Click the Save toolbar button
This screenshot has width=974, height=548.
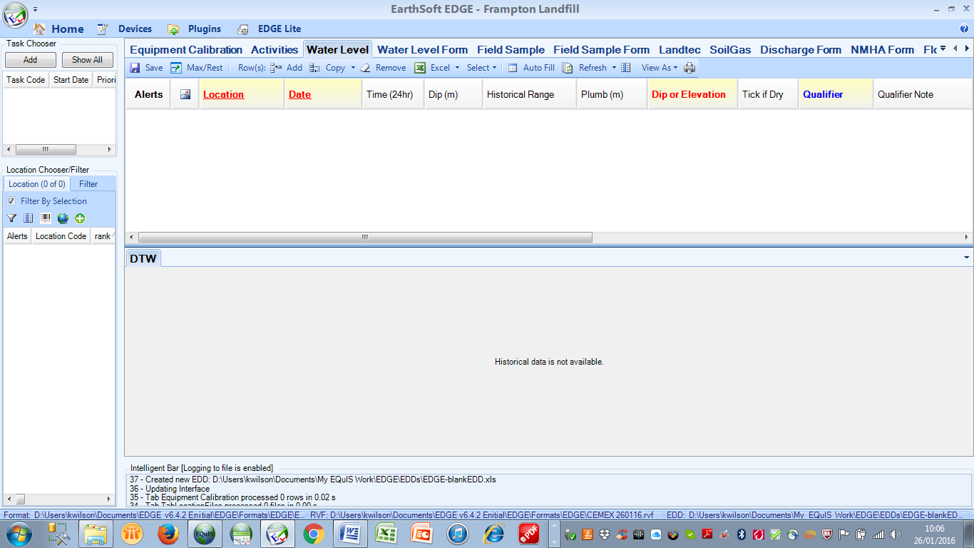click(146, 68)
